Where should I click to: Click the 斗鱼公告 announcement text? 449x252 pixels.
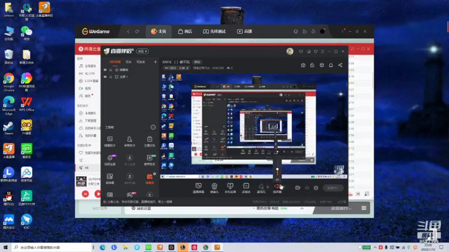(139, 202)
